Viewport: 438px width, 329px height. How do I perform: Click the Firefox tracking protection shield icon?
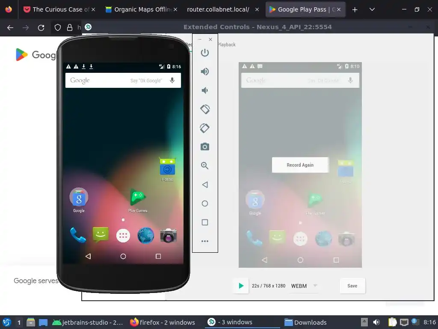[58, 27]
